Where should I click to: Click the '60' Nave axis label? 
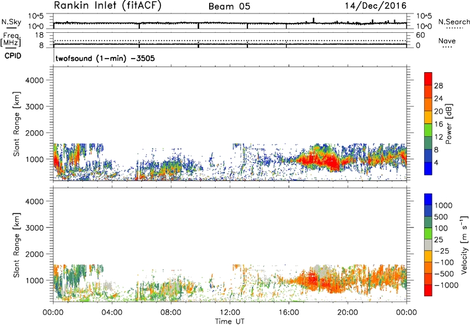point(420,35)
